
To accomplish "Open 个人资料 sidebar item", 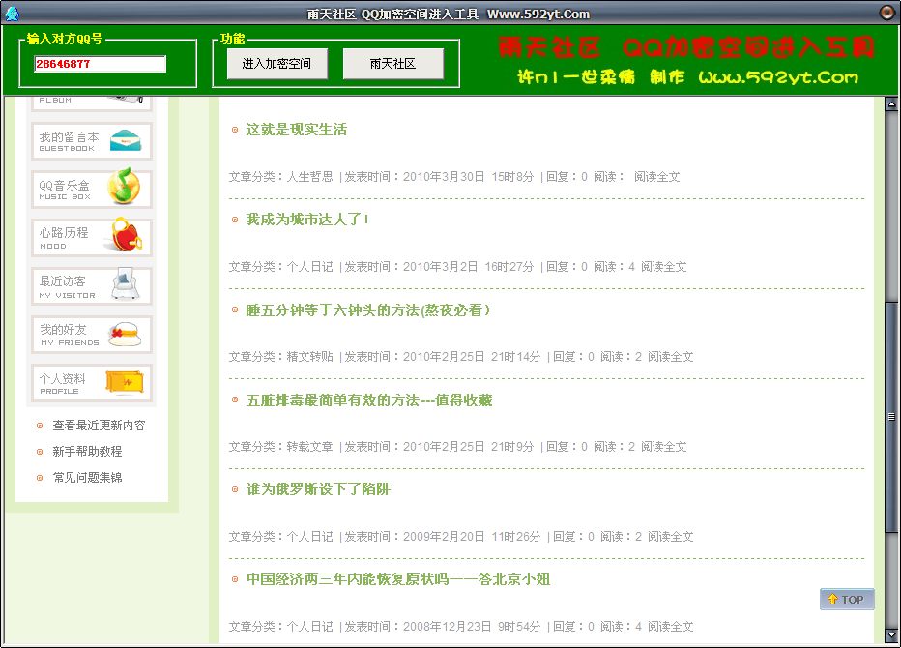I will tap(92, 382).
